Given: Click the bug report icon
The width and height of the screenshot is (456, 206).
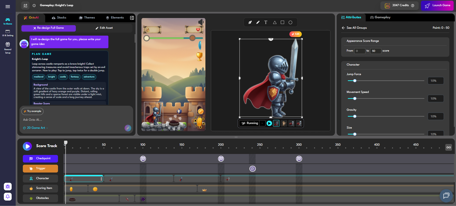Looking at the screenshot, I should pos(8,187).
